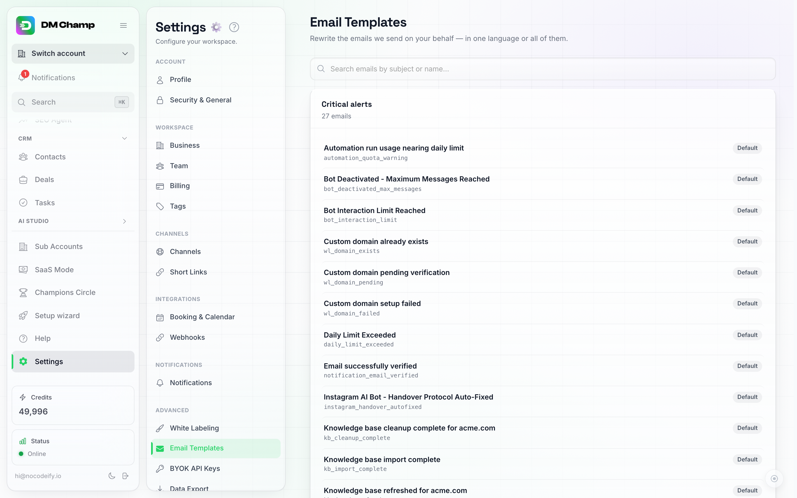Screen dimensions: 797x498
Task: Click the Channels globe icon
Action: pos(160,252)
